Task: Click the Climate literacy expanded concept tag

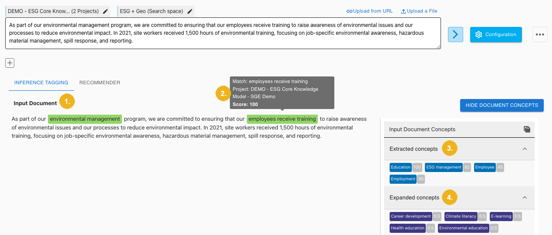Action: click(461, 216)
